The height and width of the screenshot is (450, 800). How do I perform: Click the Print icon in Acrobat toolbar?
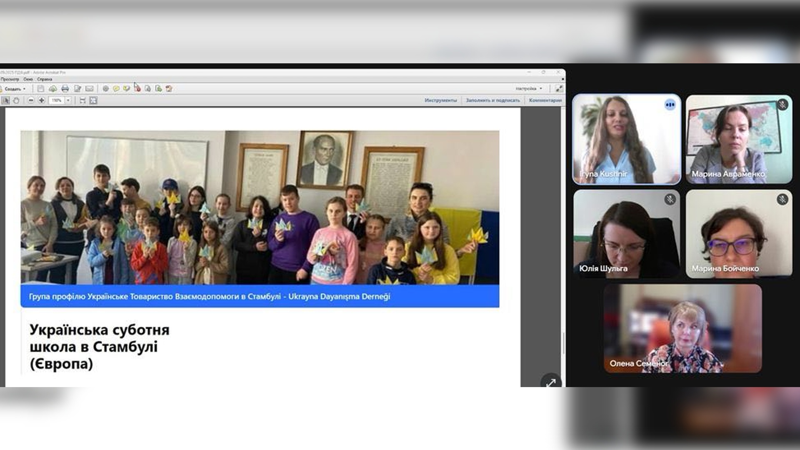65,88
